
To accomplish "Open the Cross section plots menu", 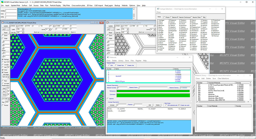I will [x=79, y=5].
